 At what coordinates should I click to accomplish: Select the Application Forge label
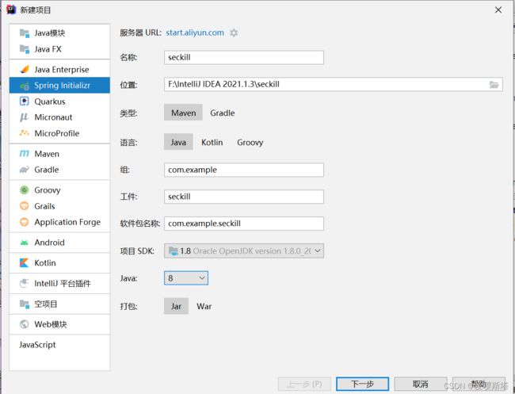(x=67, y=222)
